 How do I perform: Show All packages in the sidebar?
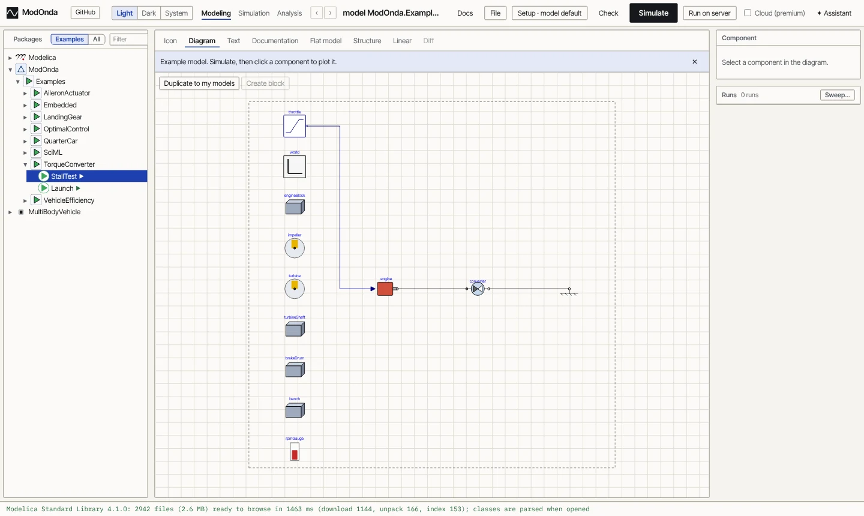97,40
